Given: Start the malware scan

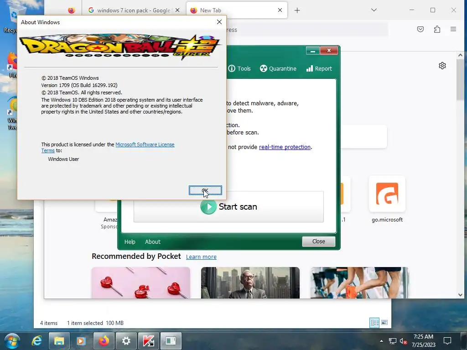Looking at the screenshot, I should click(228, 206).
